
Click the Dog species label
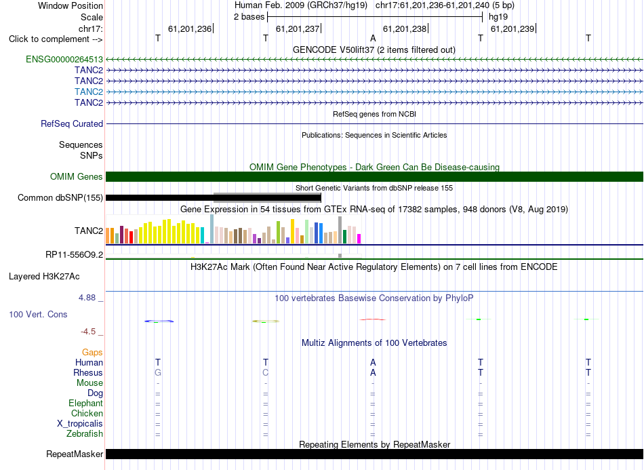click(x=95, y=393)
